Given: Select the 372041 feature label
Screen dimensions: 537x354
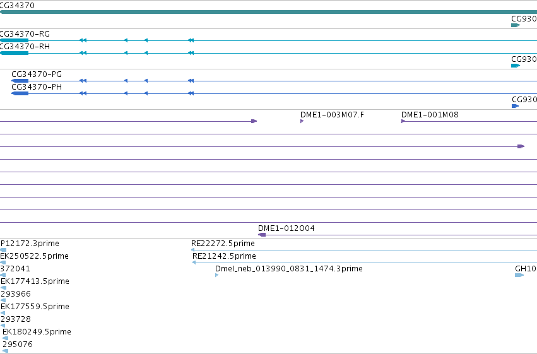Looking at the screenshot, I should pyautogui.click(x=15, y=269).
